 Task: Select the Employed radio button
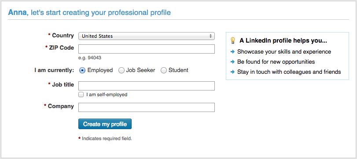coord(82,70)
